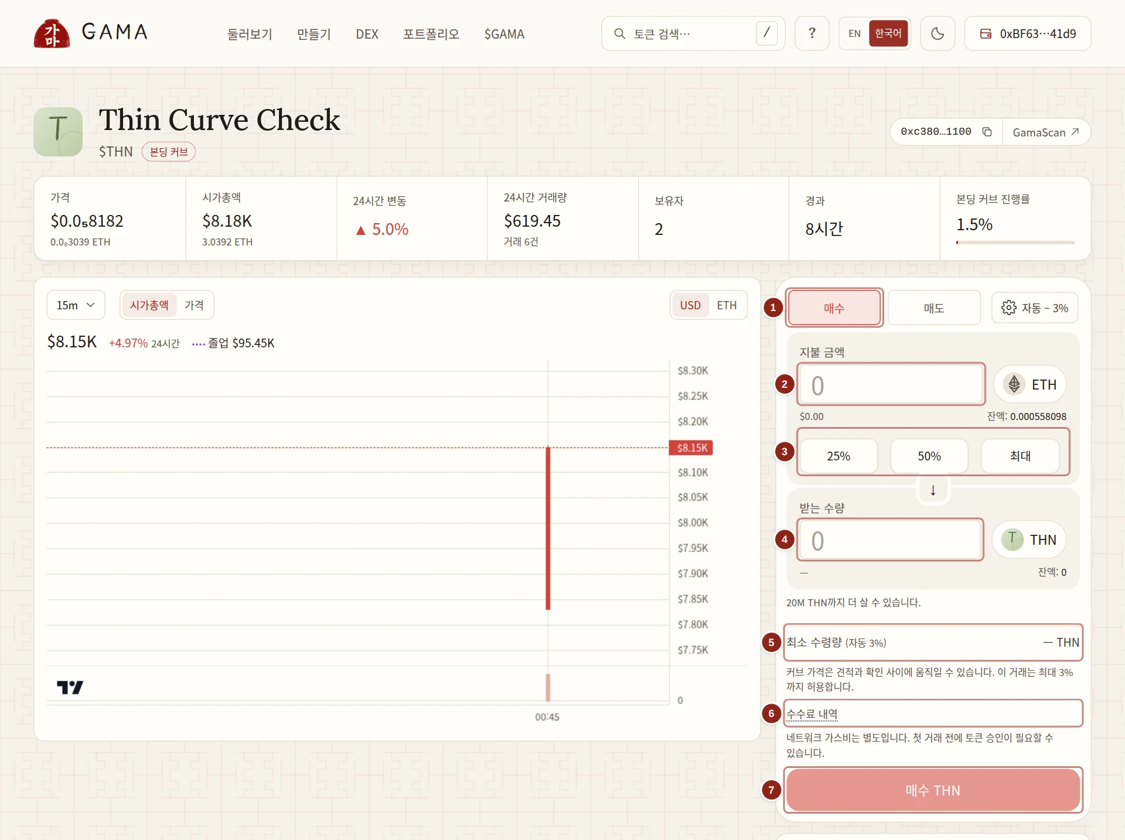Focus the 토큰 검색 search field

pos(693,34)
